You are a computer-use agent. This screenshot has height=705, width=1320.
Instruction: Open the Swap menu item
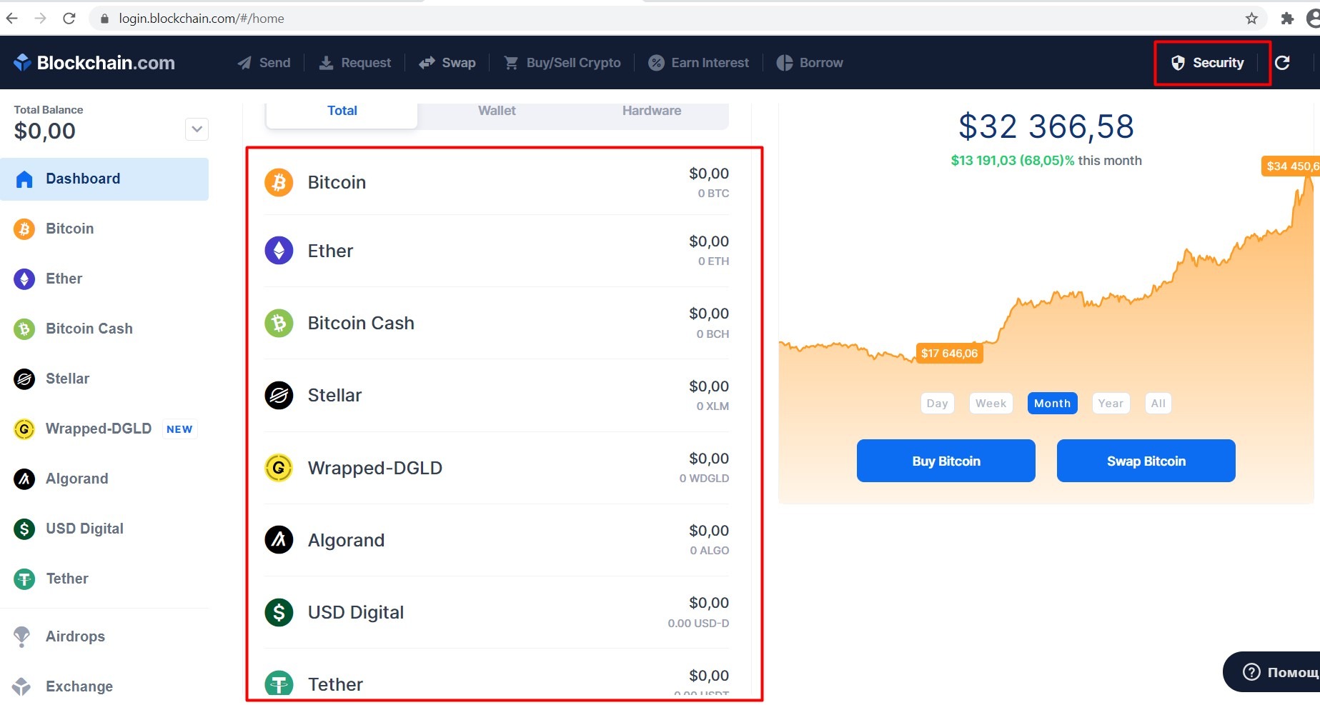pos(448,63)
